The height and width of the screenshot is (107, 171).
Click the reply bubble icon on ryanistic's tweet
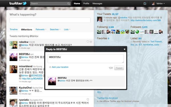pos(88,99)
